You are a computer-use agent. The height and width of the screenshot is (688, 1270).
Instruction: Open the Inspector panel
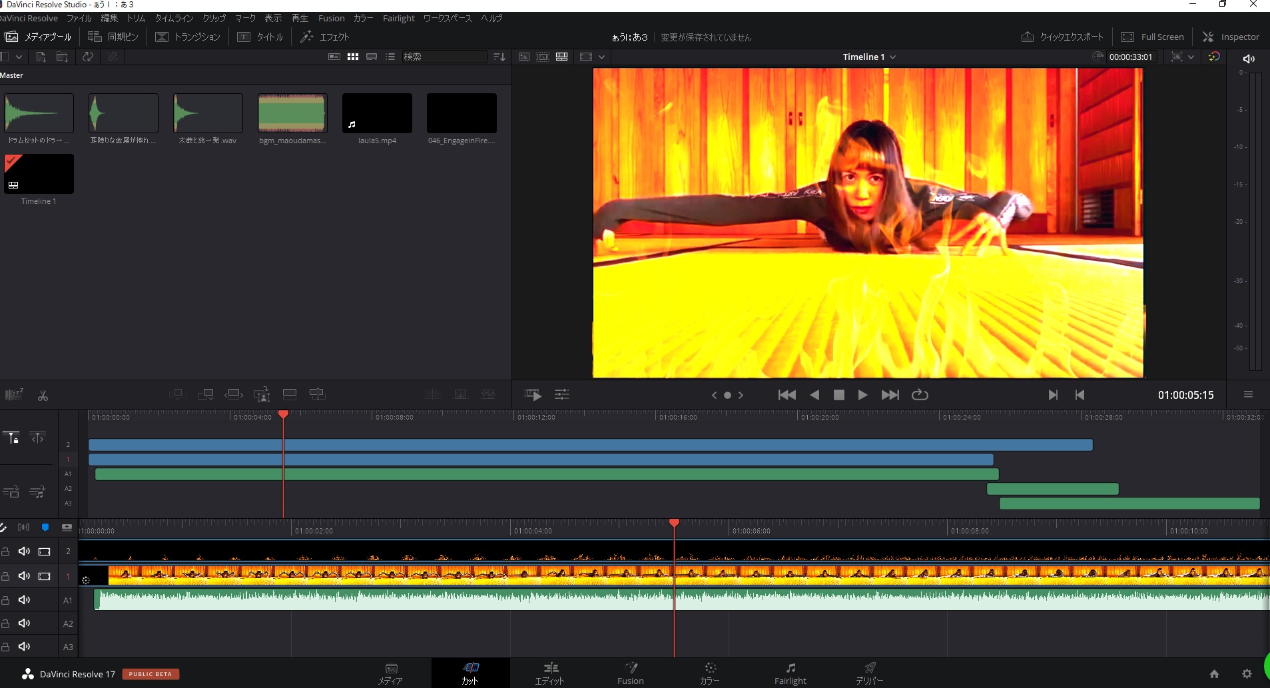coord(1231,37)
